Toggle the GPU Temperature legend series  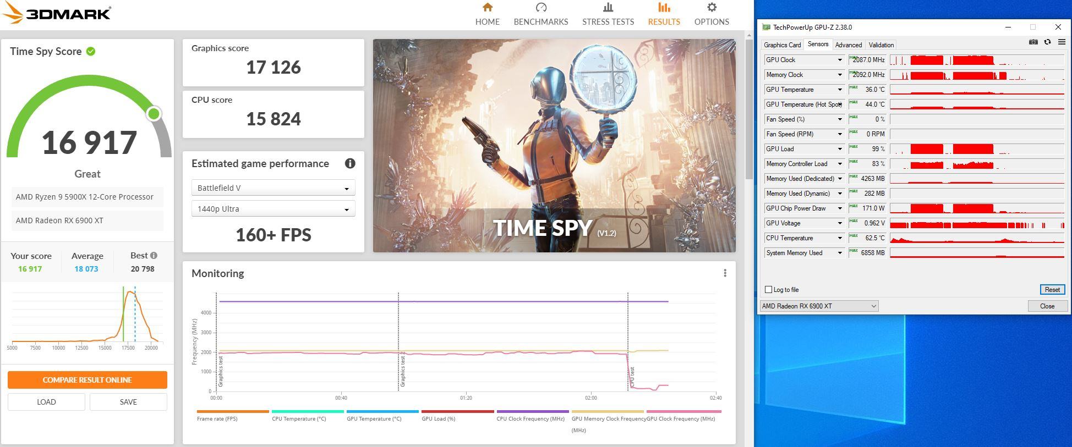coord(382,415)
